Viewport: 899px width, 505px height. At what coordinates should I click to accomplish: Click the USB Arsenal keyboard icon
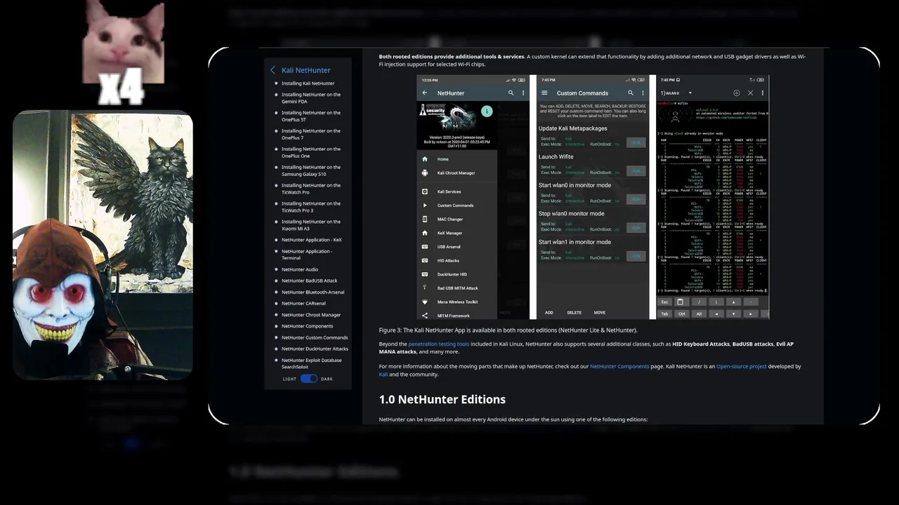tap(424, 247)
